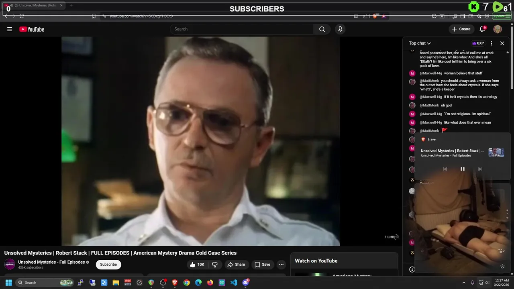Image resolution: width=514 pixels, height=289 pixels.
Task: Open the Leo AI sparkle icon
Action: pos(479,16)
